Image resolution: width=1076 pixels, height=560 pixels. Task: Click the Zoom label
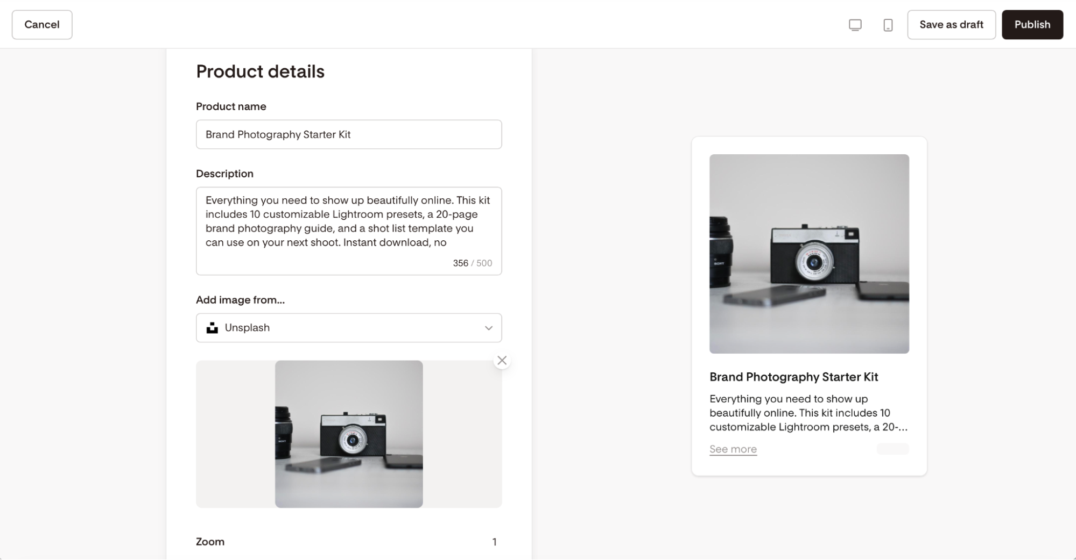(x=210, y=542)
